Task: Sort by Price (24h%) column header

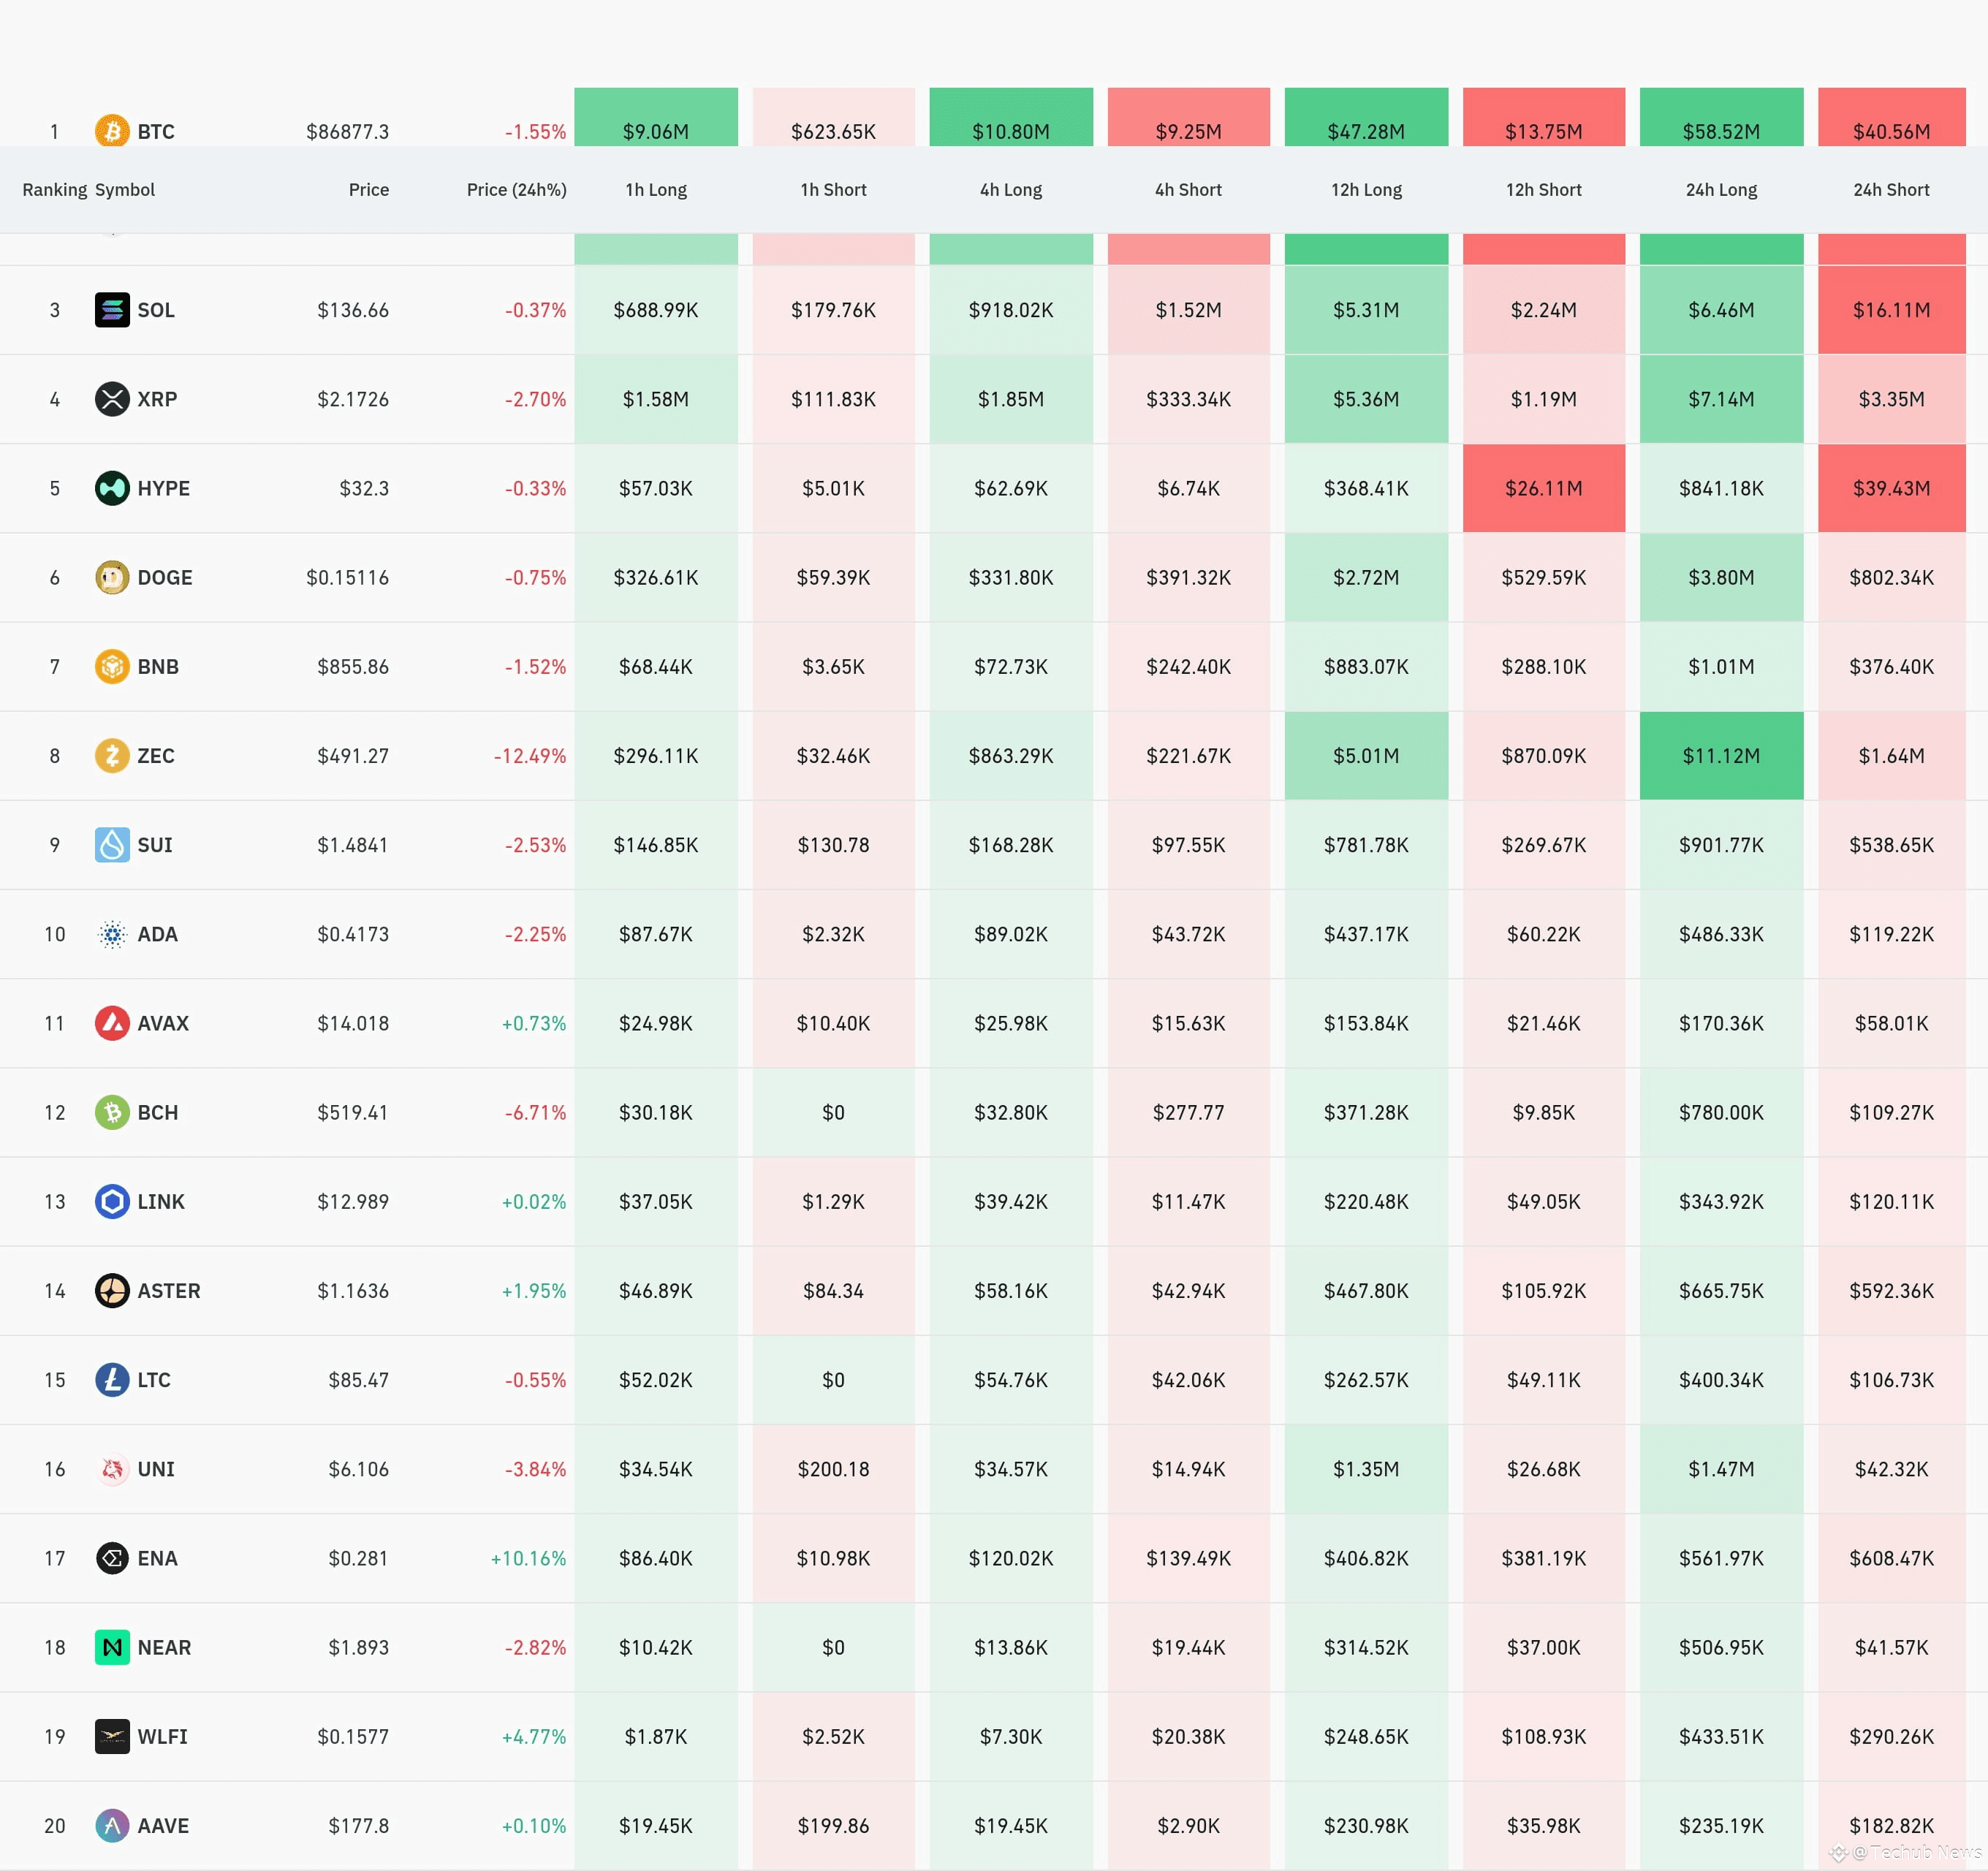Action: coord(516,190)
